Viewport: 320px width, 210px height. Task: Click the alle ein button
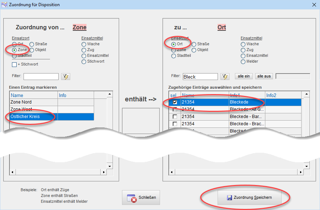[x=244, y=76]
